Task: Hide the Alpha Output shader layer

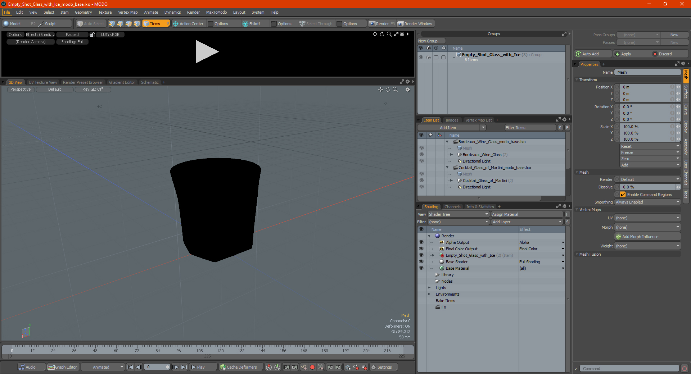Action: pyautogui.click(x=421, y=242)
